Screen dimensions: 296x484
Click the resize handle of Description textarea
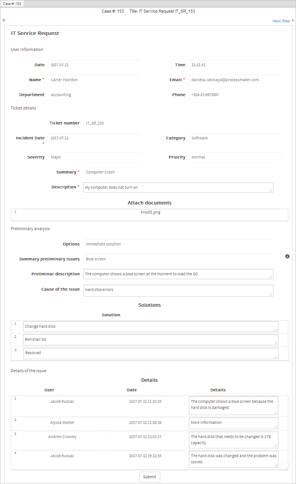click(x=271, y=190)
